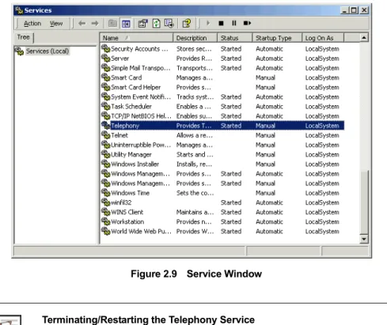This screenshot has width=387, height=325.
Task: Open the Properties toolbar icon
Action: click(143, 24)
